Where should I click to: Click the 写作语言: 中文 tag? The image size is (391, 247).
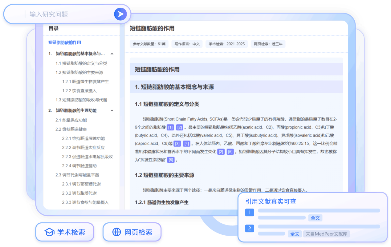click(187, 44)
